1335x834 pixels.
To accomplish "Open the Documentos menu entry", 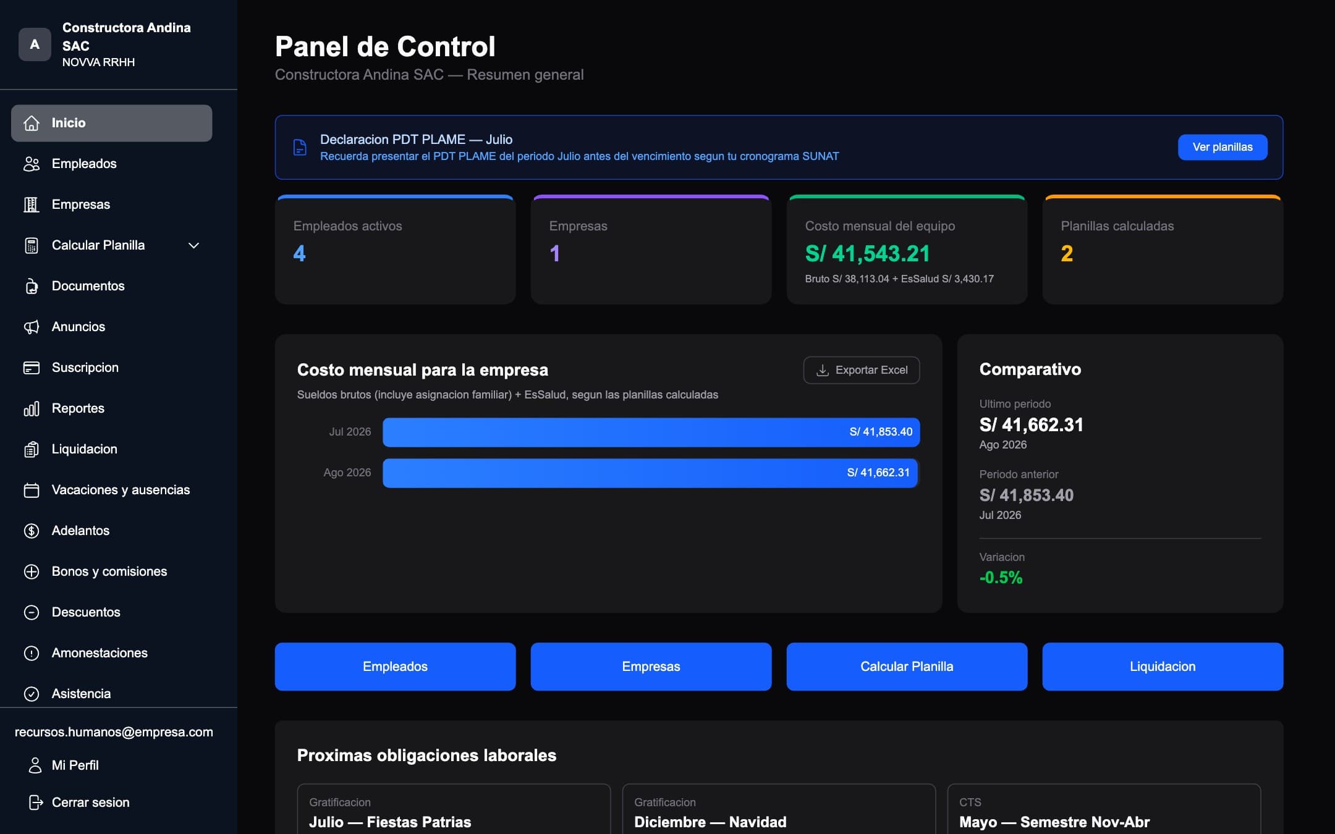I will [111, 286].
